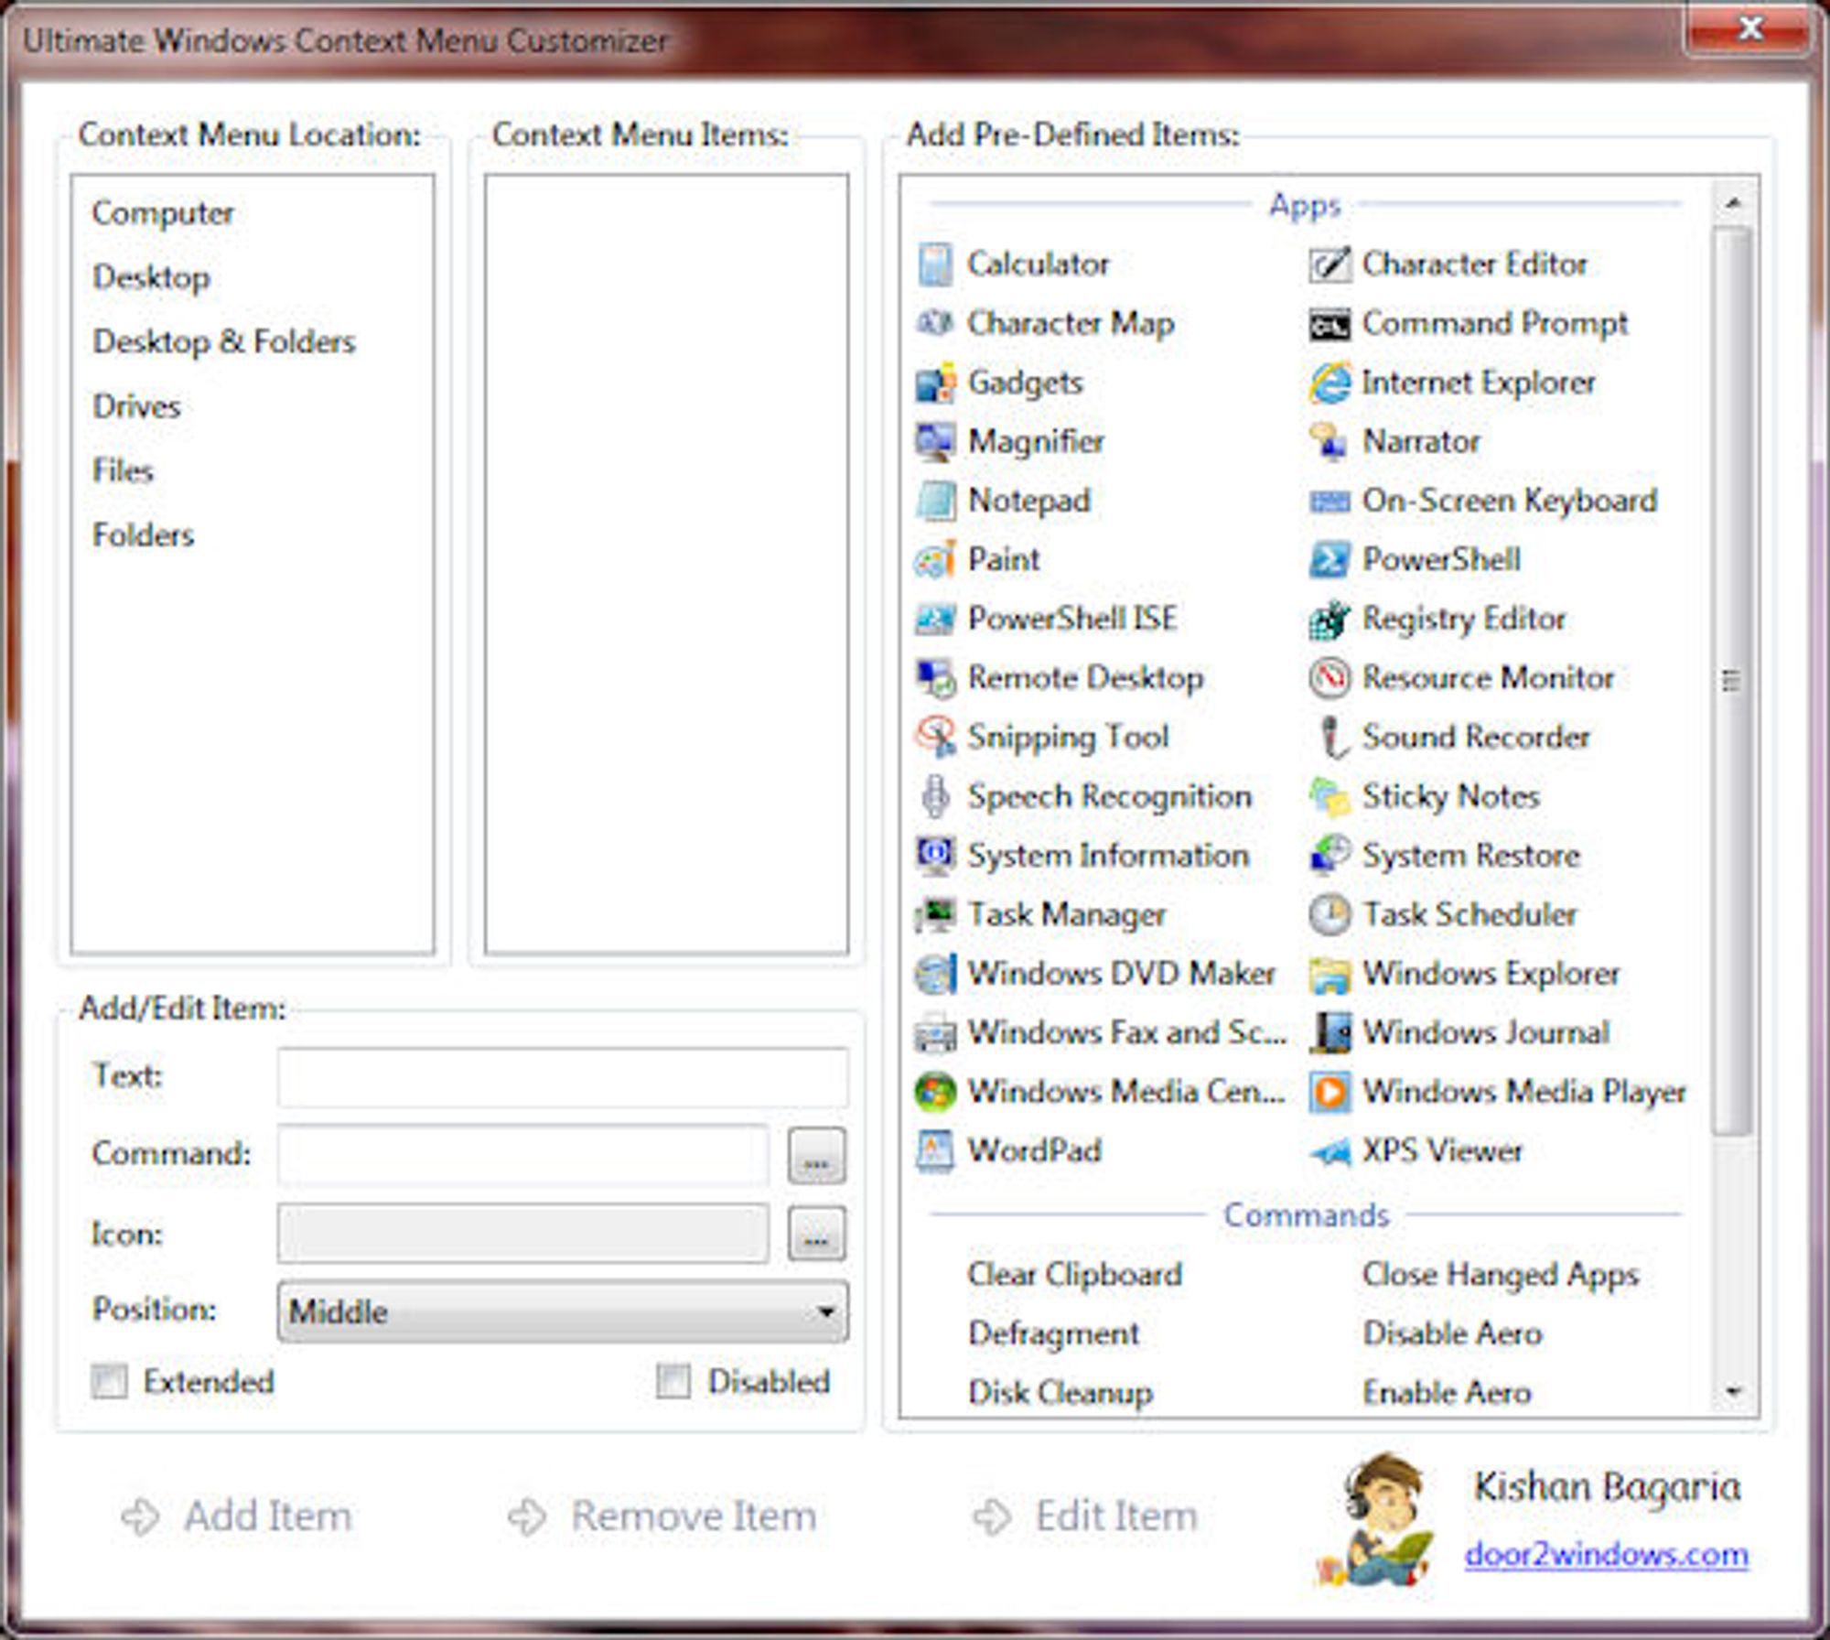Click the Notepad icon
This screenshot has height=1640, width=1830.
(935, 501)
